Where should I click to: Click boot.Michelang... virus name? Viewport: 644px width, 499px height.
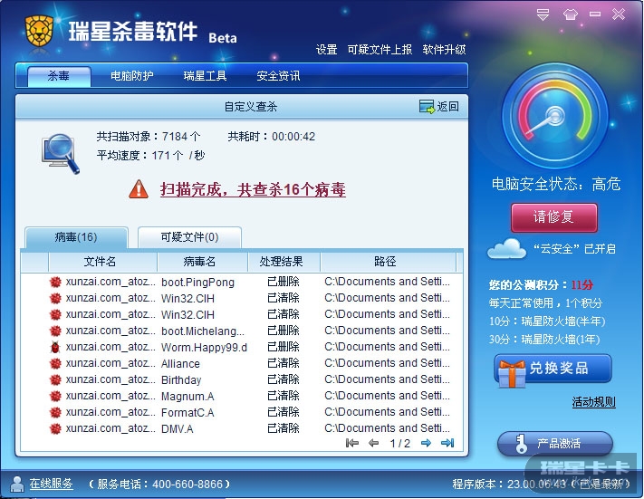[203, 331]
